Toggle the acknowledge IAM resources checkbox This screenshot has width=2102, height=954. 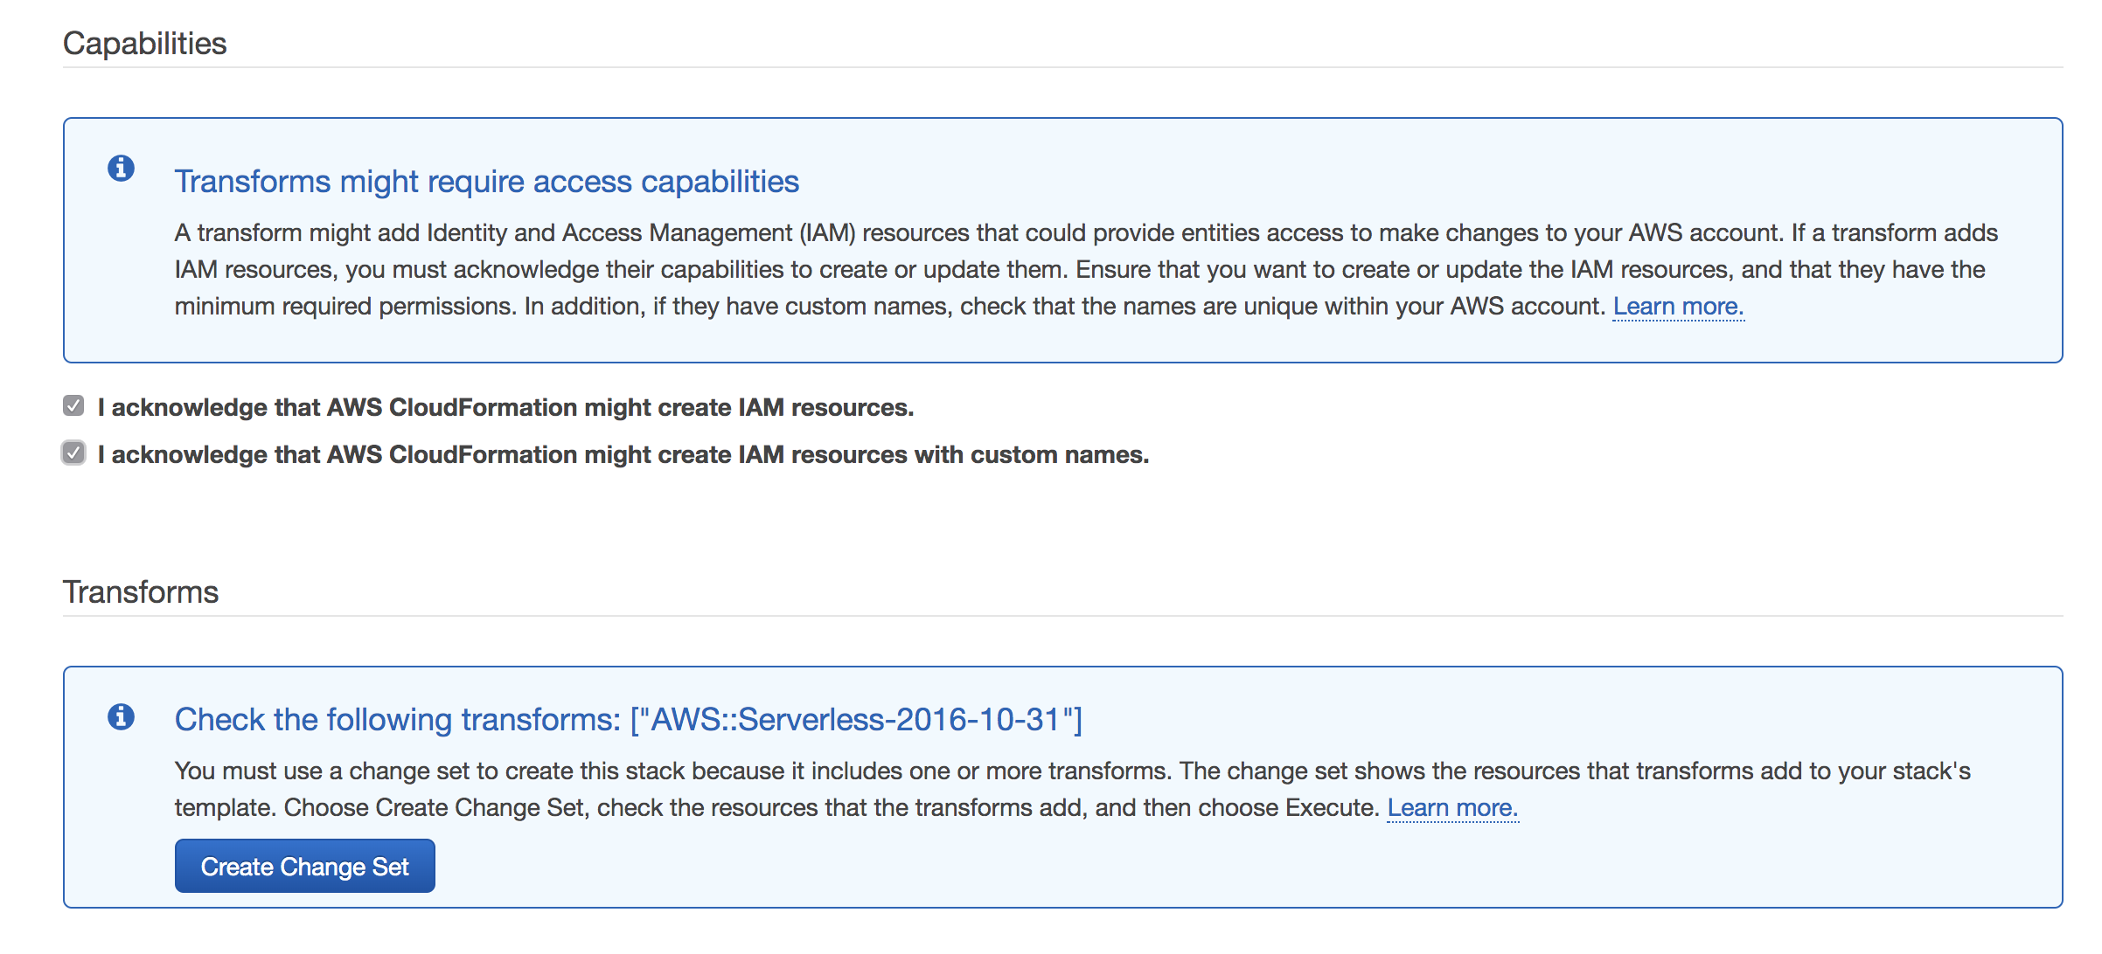[73, 405]
